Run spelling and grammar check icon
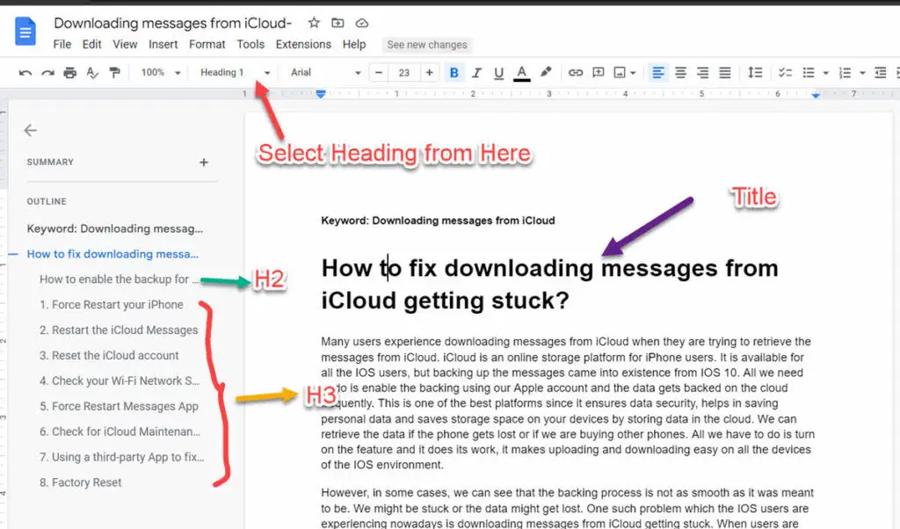 click(91, 73)
